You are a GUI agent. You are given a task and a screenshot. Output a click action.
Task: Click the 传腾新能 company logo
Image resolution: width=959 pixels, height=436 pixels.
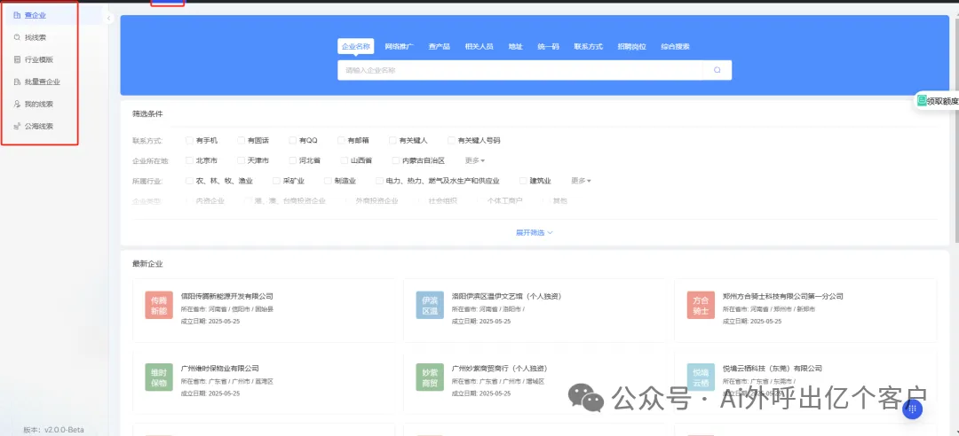point(159,305)
